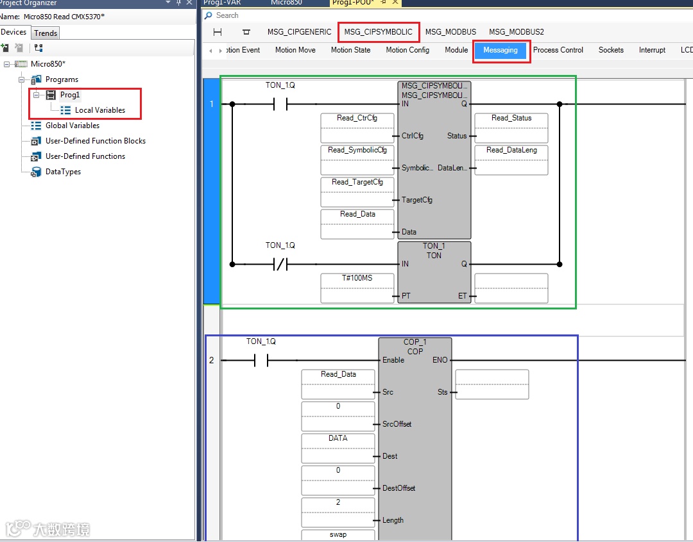Image resolution: width=693 pixels, height=542 pixels.
Task: Click the User-Defined Functions icon
Action: pos(36,157)
